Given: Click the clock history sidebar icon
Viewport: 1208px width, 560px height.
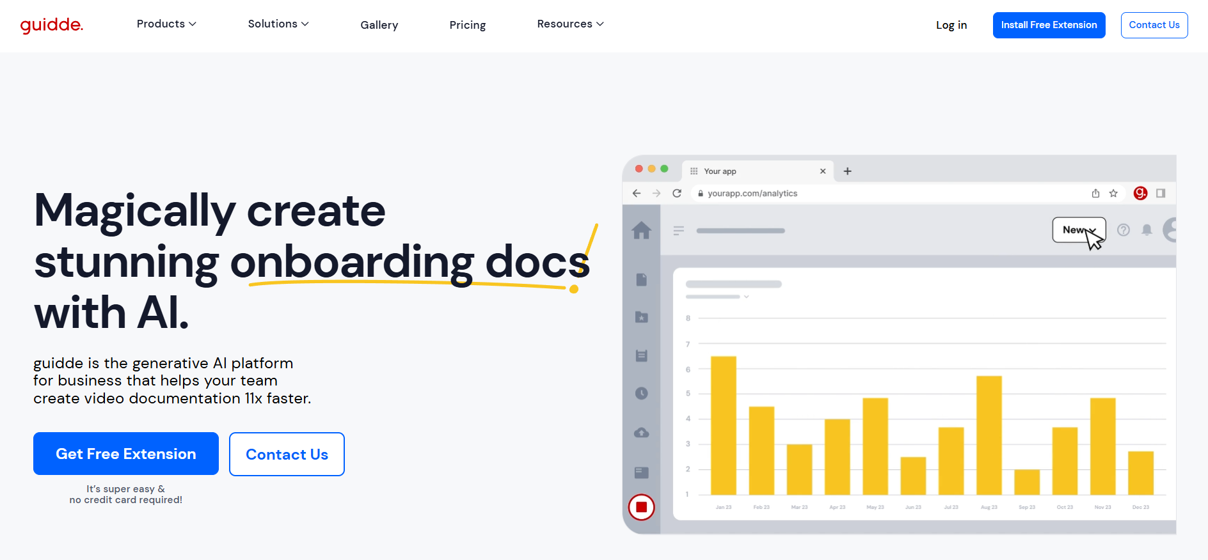Looking at the screenshot, I should pyautogui.click(x=641, y=393).
